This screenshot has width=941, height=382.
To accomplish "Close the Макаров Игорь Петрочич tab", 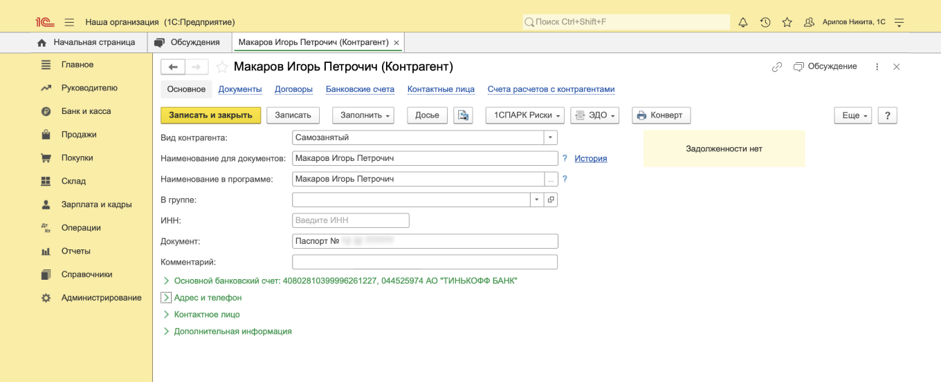I will point(396,43).
